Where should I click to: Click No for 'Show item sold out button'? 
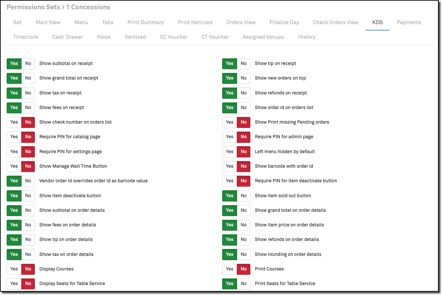coord(244,196)
